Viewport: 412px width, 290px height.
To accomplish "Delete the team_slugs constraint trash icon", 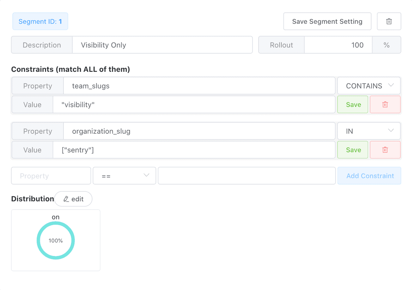I will coord(385,104).
